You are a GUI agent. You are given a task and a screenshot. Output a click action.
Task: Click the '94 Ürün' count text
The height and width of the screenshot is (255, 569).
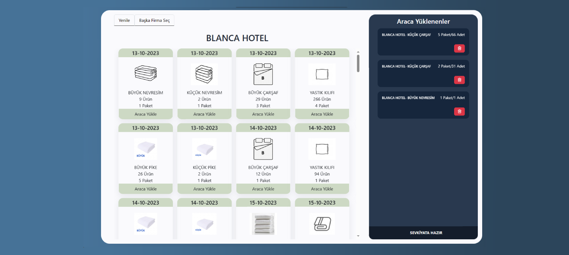pos(322,174)
